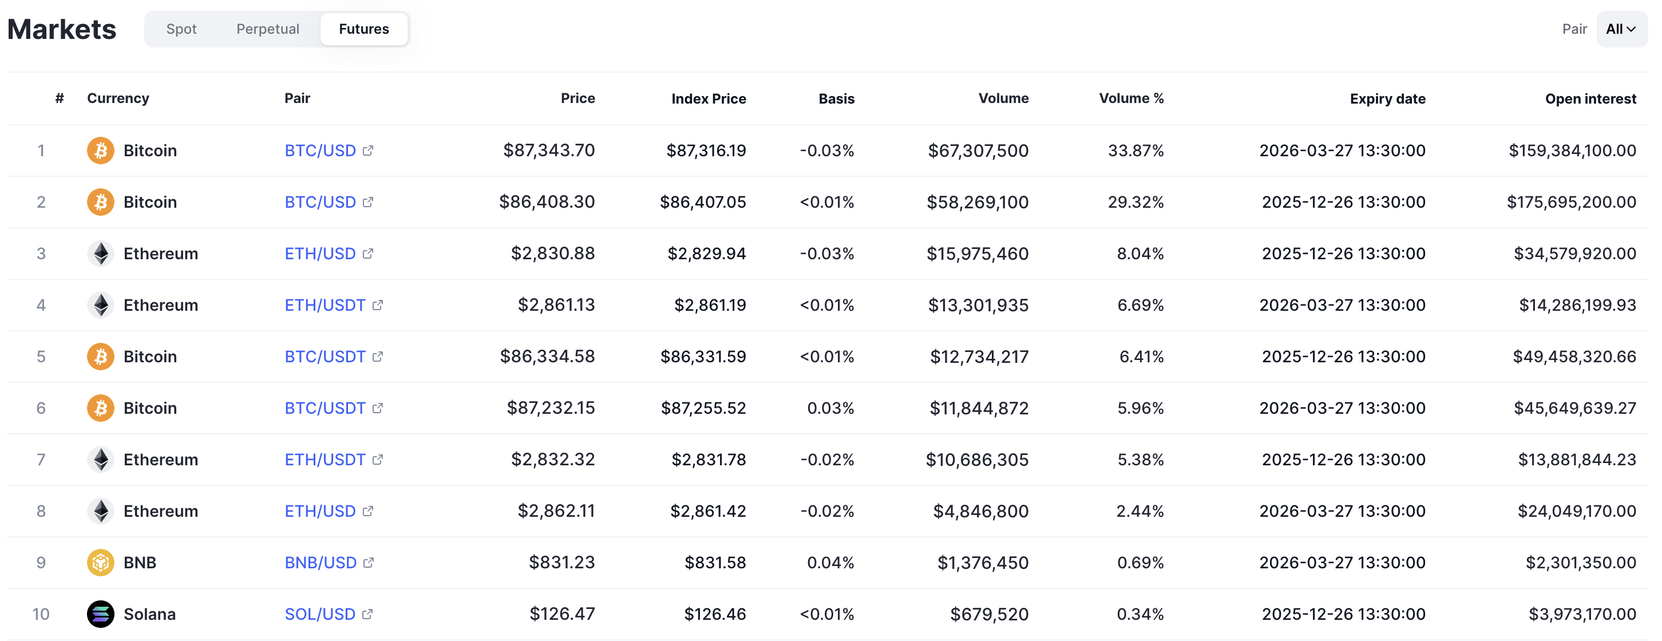
Task: Click external link icon next to row 4 ETH/USDT
Action: coord(378,304)
